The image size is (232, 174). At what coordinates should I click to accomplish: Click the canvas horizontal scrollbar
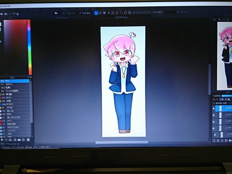(x=122, y=142)
